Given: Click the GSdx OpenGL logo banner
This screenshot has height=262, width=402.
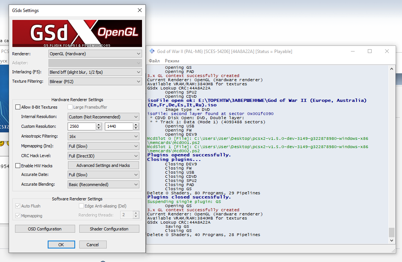Looking at the screenshot, I should [x=77, y=33].
